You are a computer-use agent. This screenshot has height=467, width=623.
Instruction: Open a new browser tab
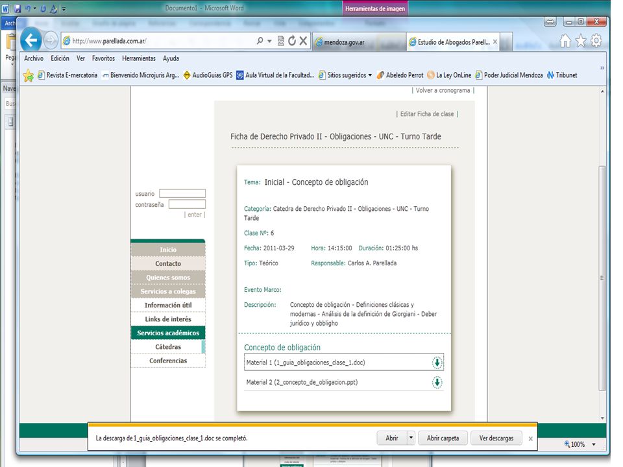pos(506,42)
